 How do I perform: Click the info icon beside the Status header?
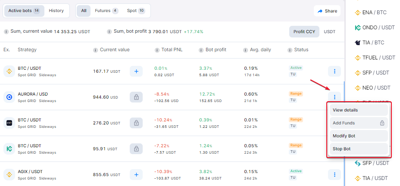[x=290, y=50]
